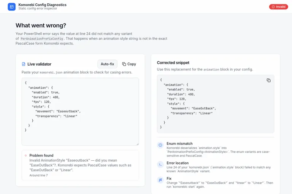Click the "movement": "EaseOutBack" corrected line
This screenshot has height=194, width=292.
pyautogui.click(x=193, y=108)
